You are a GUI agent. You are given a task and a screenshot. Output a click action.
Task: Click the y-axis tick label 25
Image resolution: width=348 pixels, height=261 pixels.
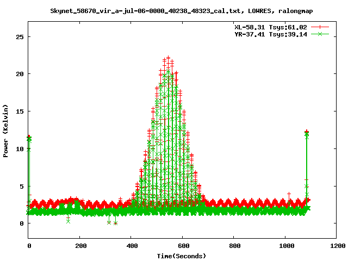click(20, 37)
